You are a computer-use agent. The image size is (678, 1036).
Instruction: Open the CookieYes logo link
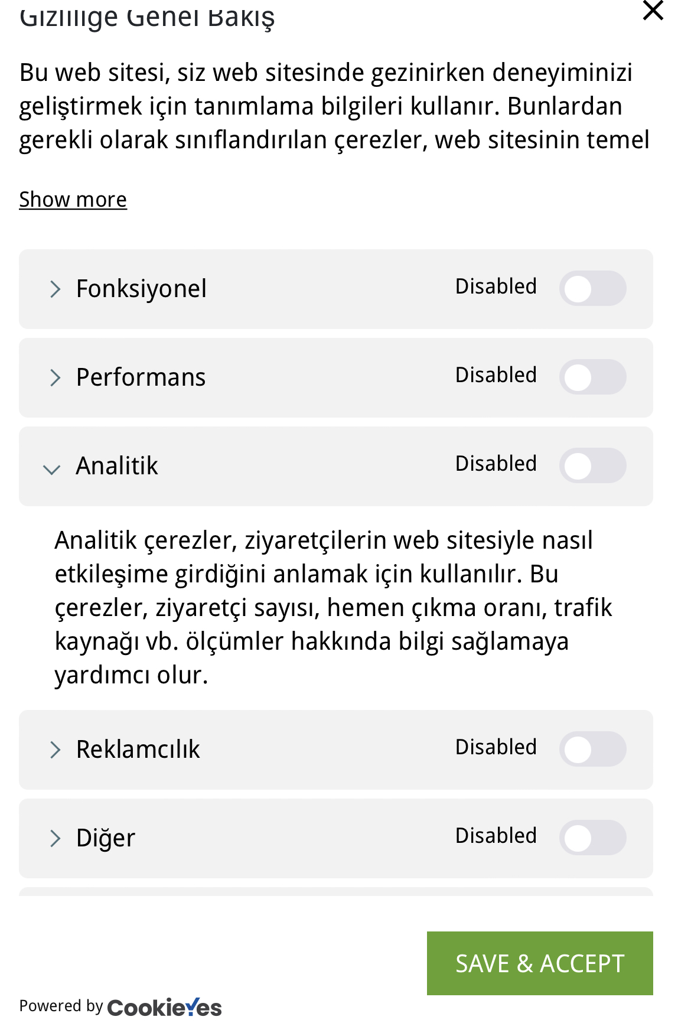pos(164,1007)
